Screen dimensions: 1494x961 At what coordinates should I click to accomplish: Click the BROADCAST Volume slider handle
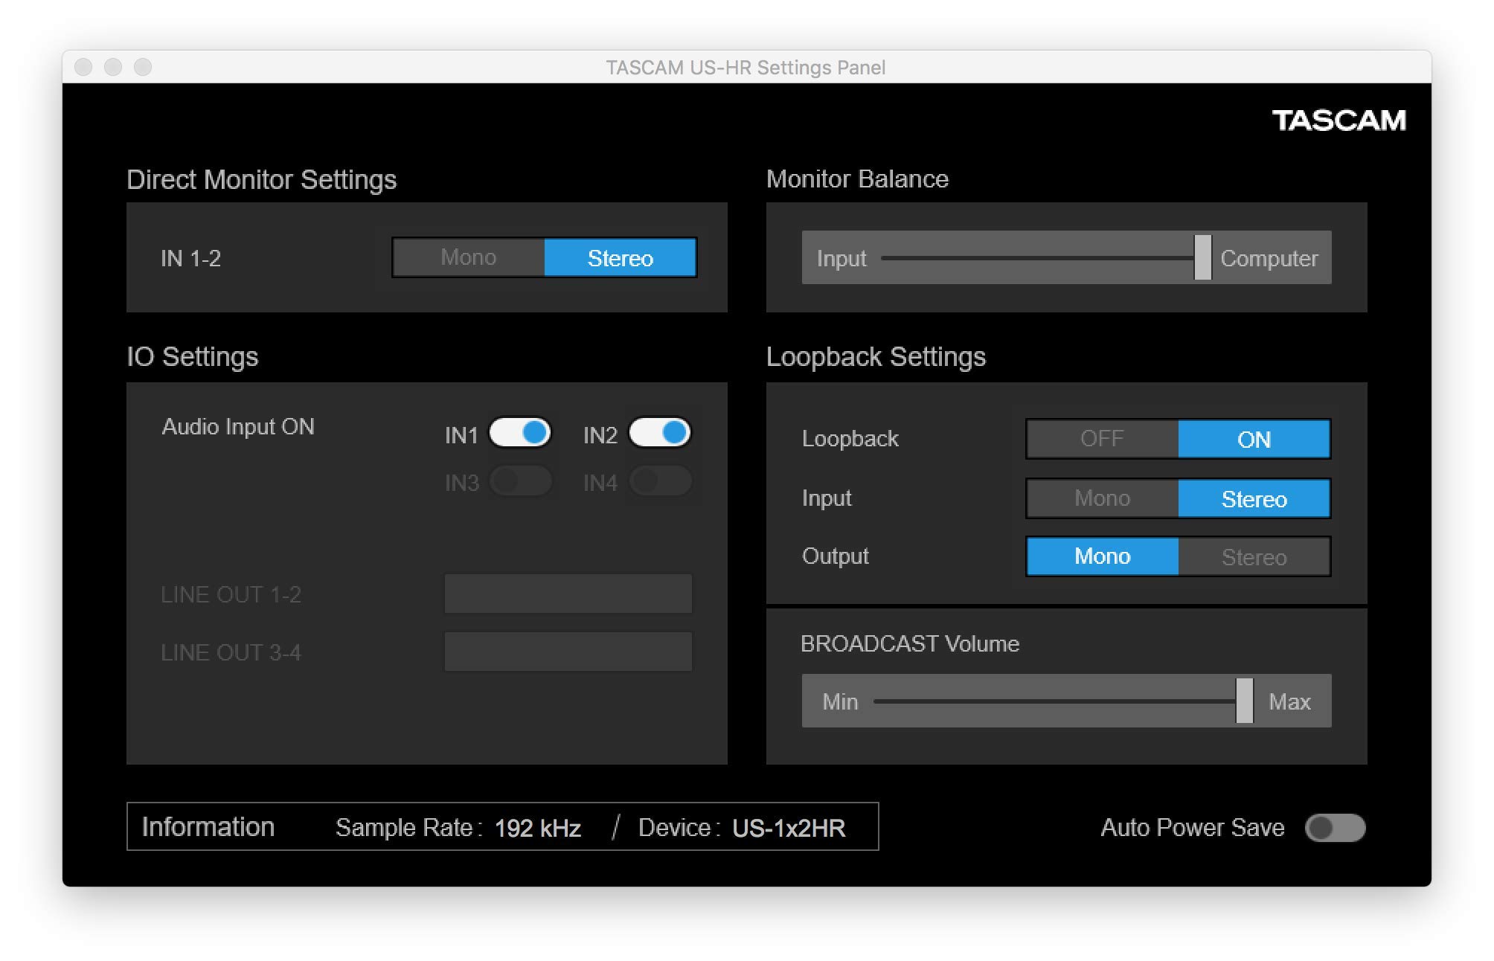coord(1244,701)
